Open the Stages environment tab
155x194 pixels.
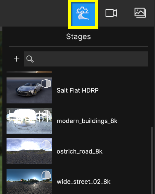point(83,14)
